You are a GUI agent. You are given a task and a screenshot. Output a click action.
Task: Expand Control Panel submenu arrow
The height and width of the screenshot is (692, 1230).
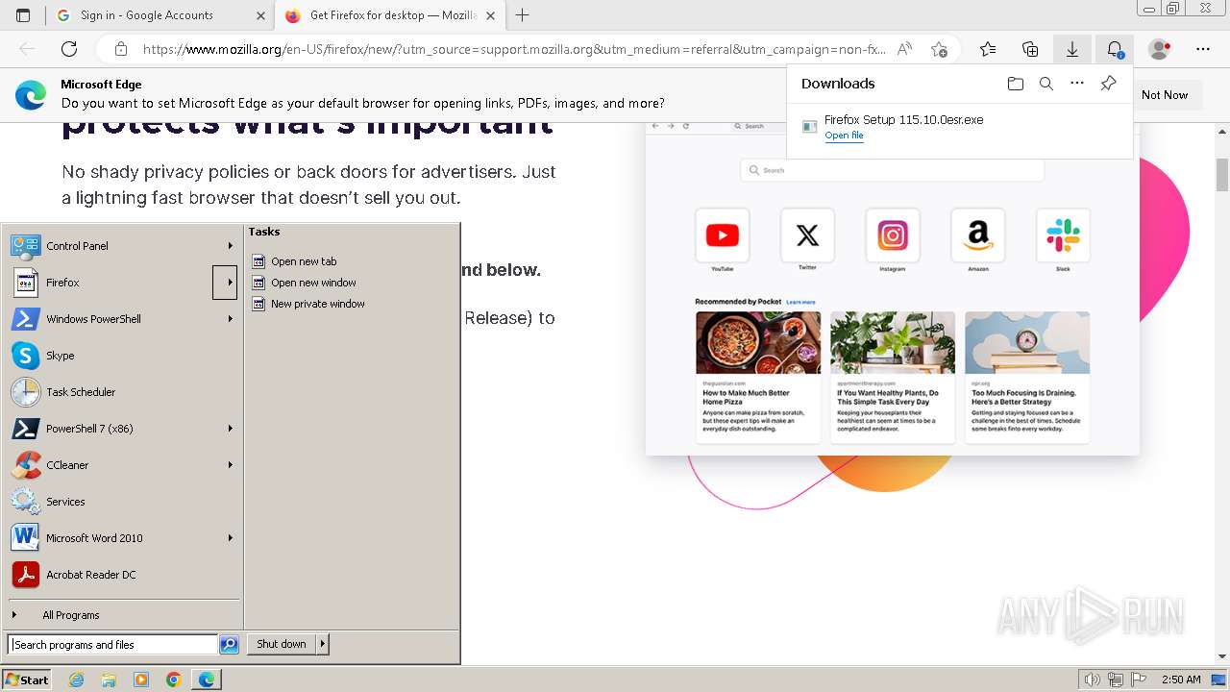point(230,246)
